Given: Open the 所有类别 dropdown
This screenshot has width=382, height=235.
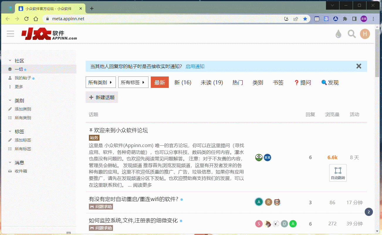Looking at the screenshot, I should (101, 82).
